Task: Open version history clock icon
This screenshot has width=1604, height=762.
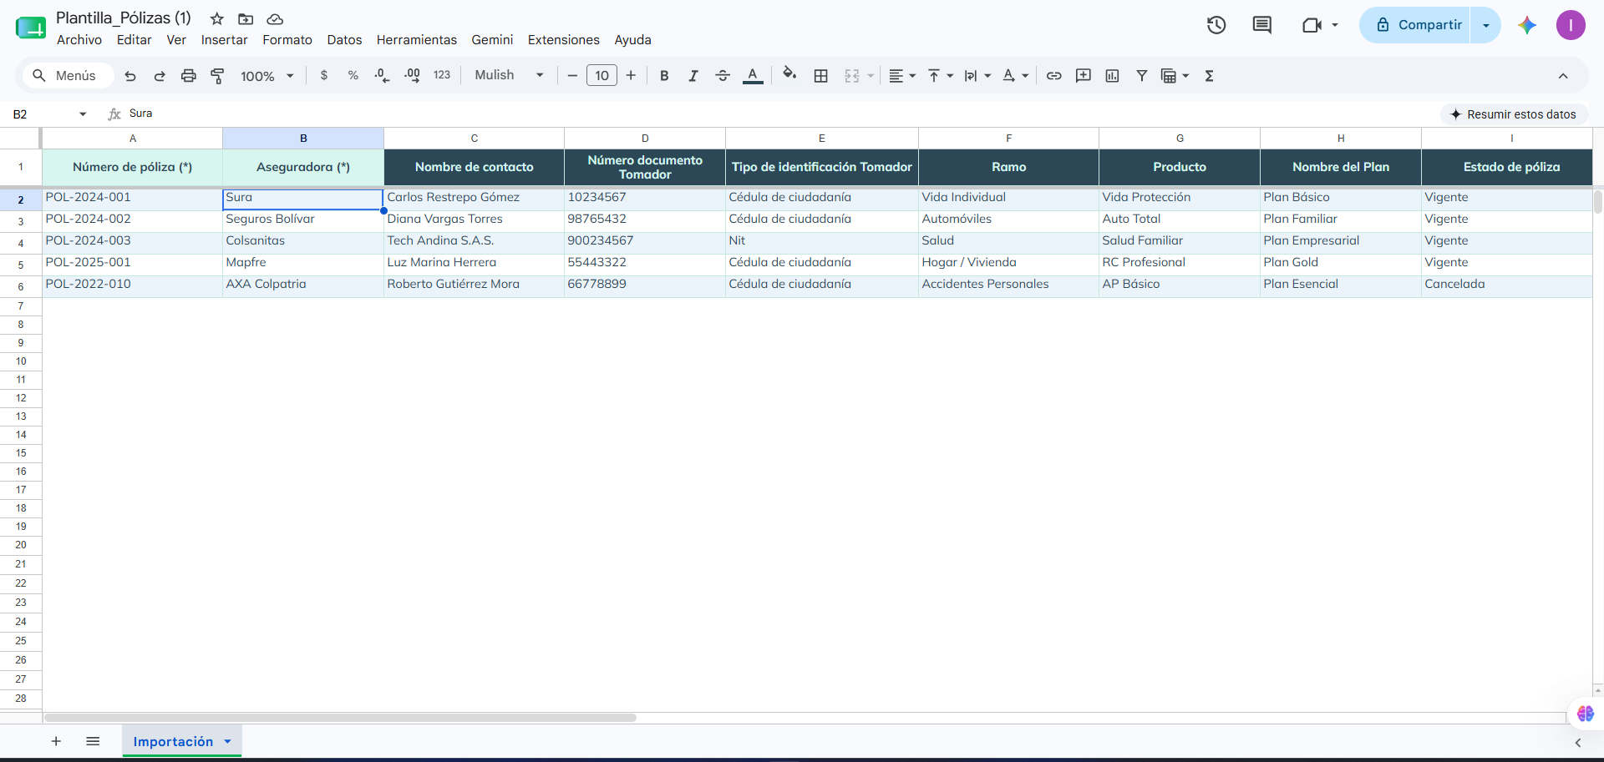Action: click(x=1216, y=25)
